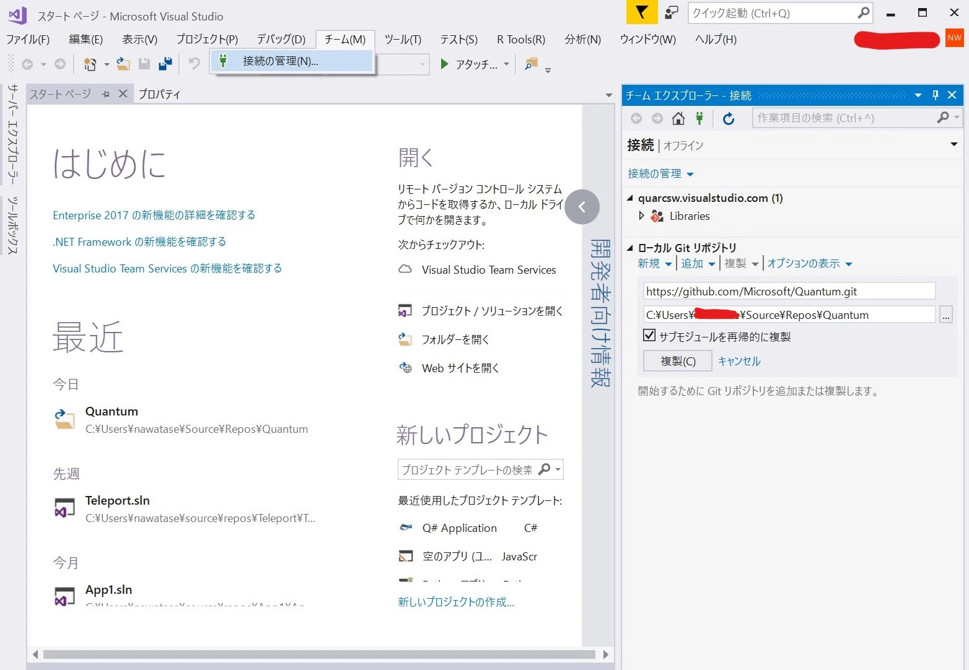Click the 複製(C) clone button

click(x=678, y=361)
